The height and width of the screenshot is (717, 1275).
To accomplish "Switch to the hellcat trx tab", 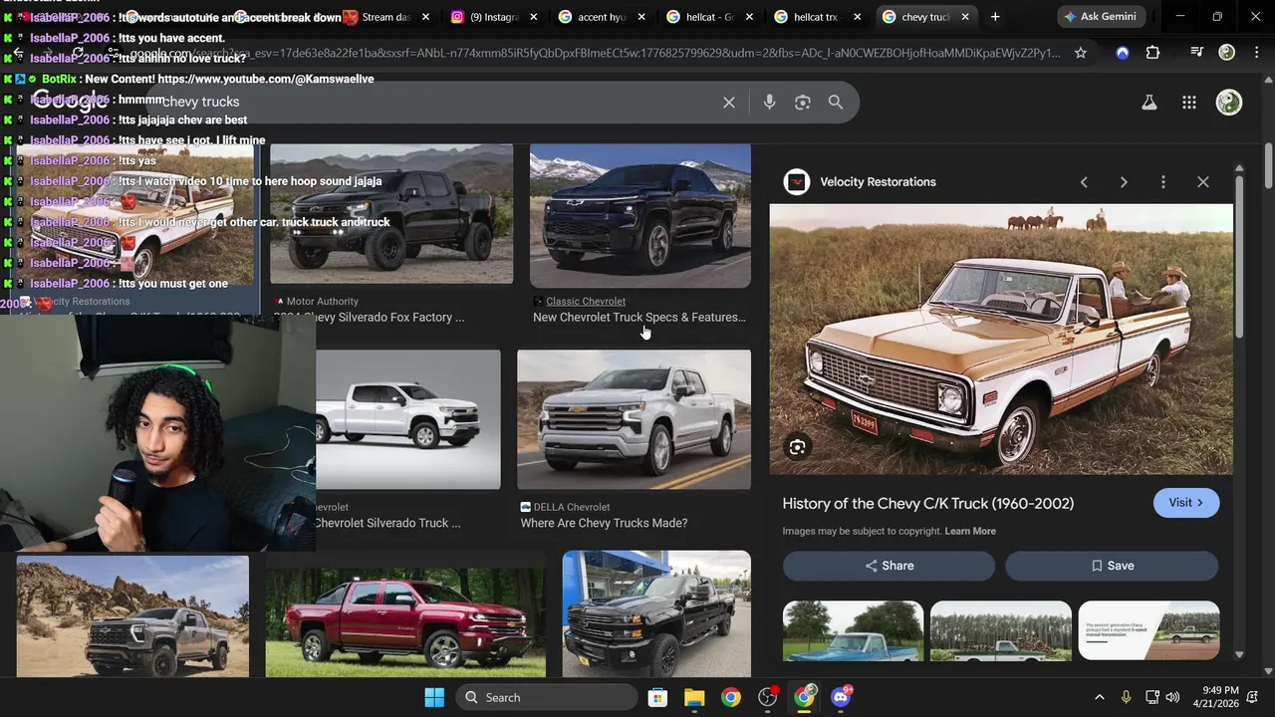I will 817,17.
